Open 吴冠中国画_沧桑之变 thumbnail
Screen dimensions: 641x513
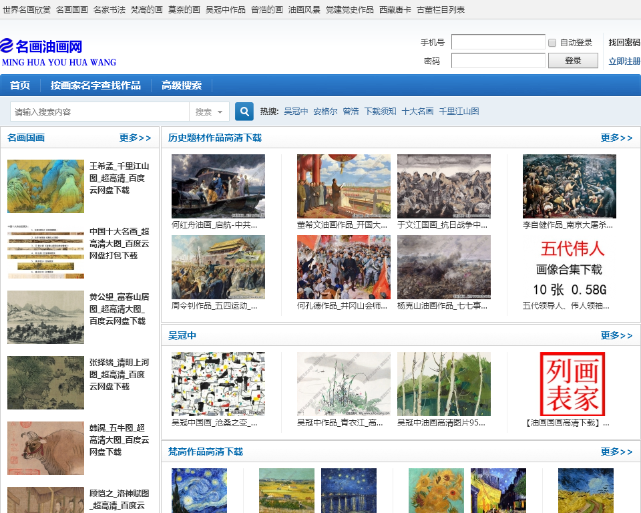[x=218, y=384]
